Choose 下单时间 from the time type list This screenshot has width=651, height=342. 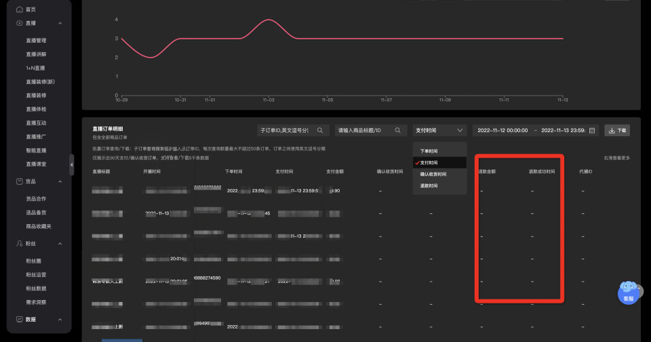click(428, 151)
